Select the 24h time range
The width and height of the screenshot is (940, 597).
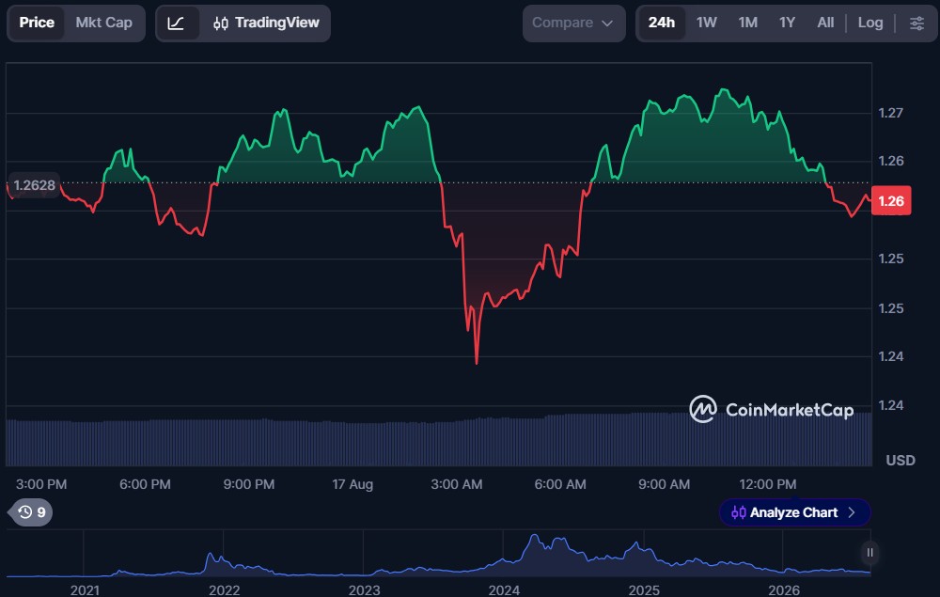pyautogui.click(x=661, y=23)
